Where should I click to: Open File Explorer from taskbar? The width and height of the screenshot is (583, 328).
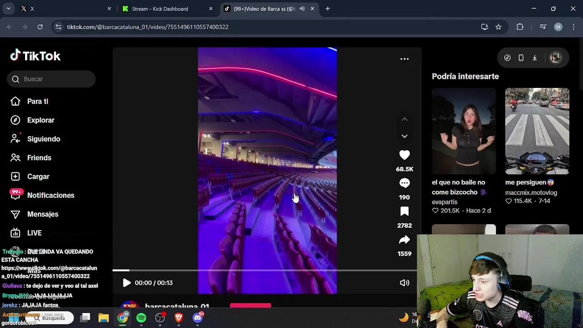pyautogui.click(x=104, y=318)
